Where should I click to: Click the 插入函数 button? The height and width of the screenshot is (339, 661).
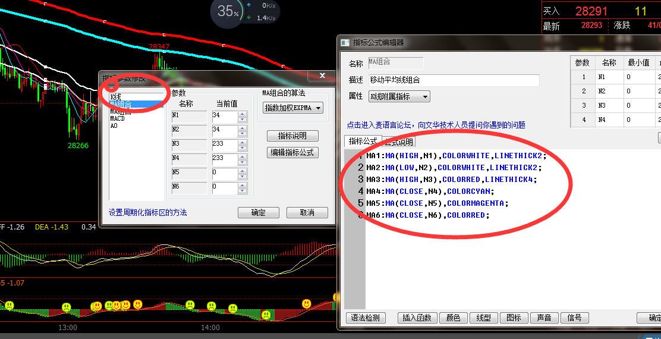coord(417,318)
